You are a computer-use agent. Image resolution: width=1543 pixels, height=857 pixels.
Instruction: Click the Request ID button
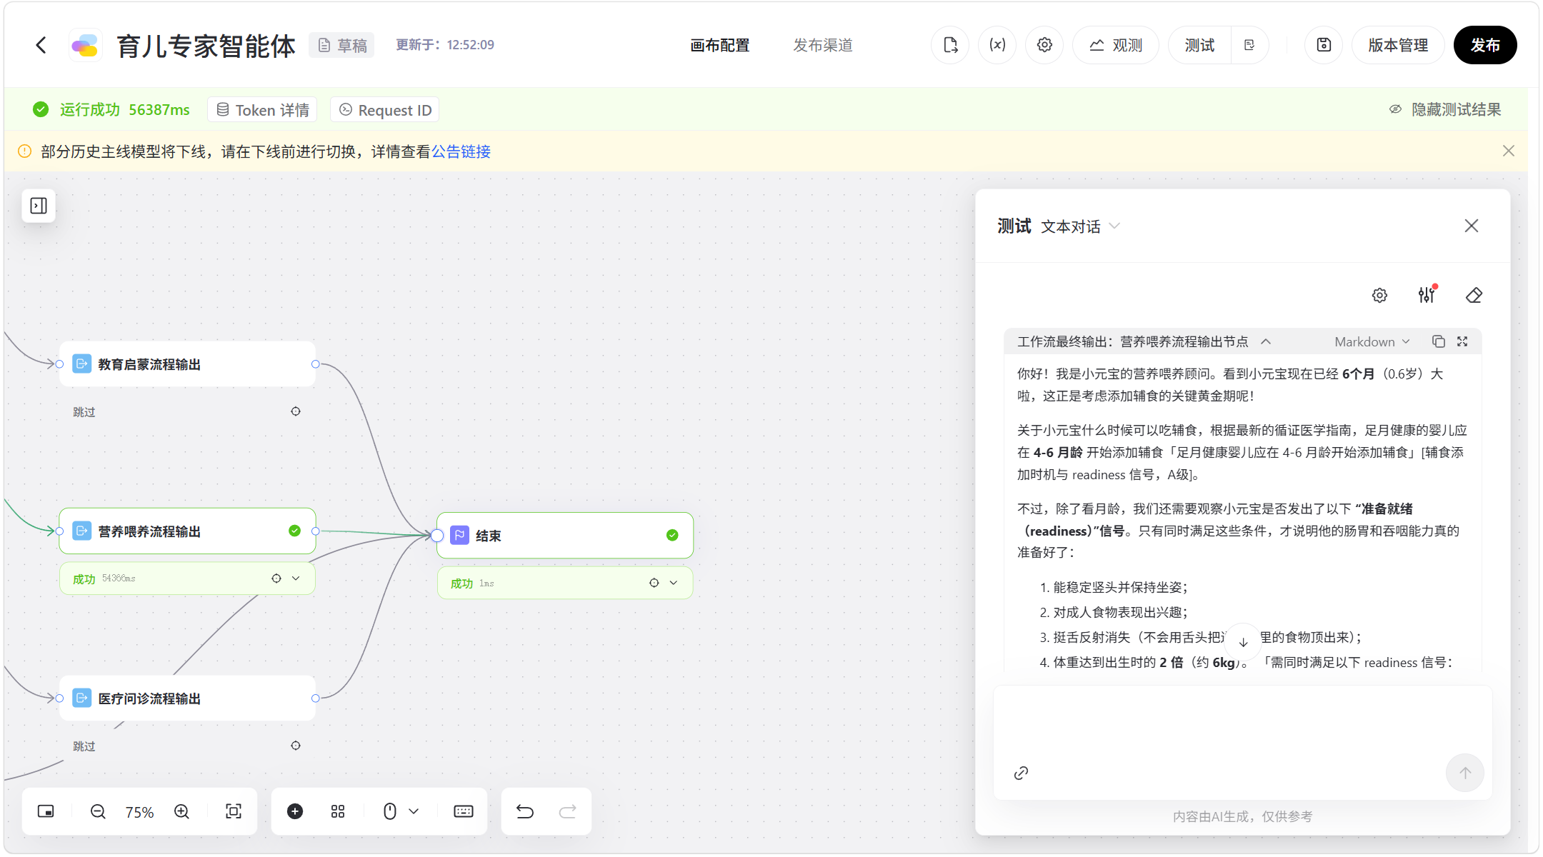tap(385, 110)
